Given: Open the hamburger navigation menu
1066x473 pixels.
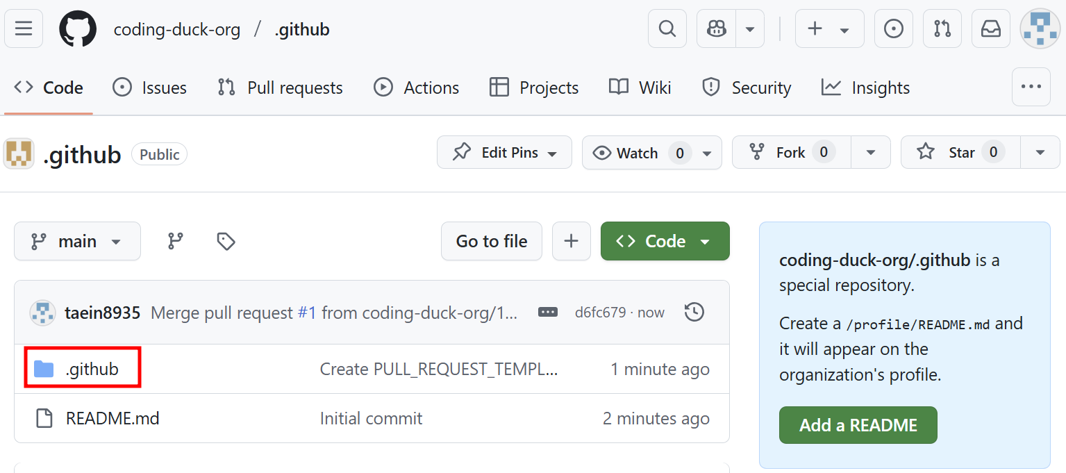Looking at the screenshot, I should tap(24, 28).
